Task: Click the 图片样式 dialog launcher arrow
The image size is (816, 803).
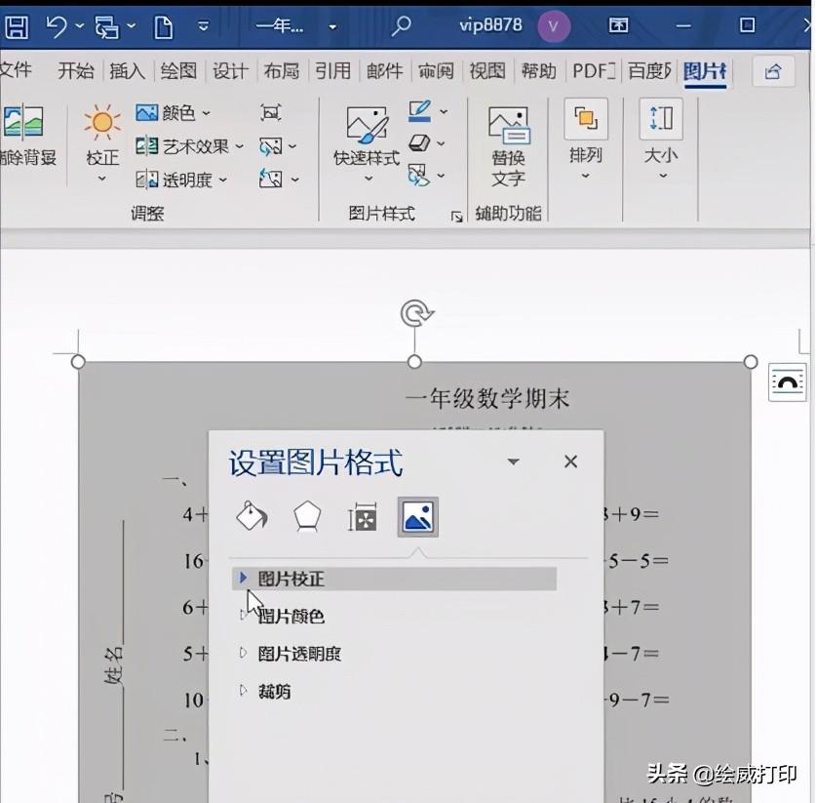Action: click(x=456, y=216)
